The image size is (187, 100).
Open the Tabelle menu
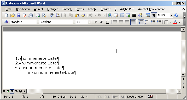[x=92, y=9]
